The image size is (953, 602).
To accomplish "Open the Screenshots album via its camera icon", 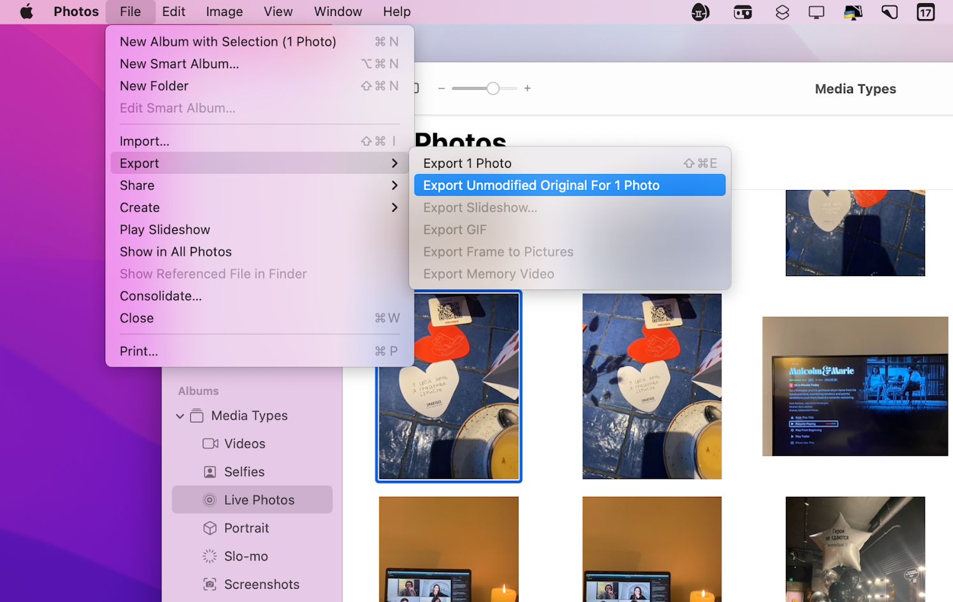I will (x=209, y=584).
